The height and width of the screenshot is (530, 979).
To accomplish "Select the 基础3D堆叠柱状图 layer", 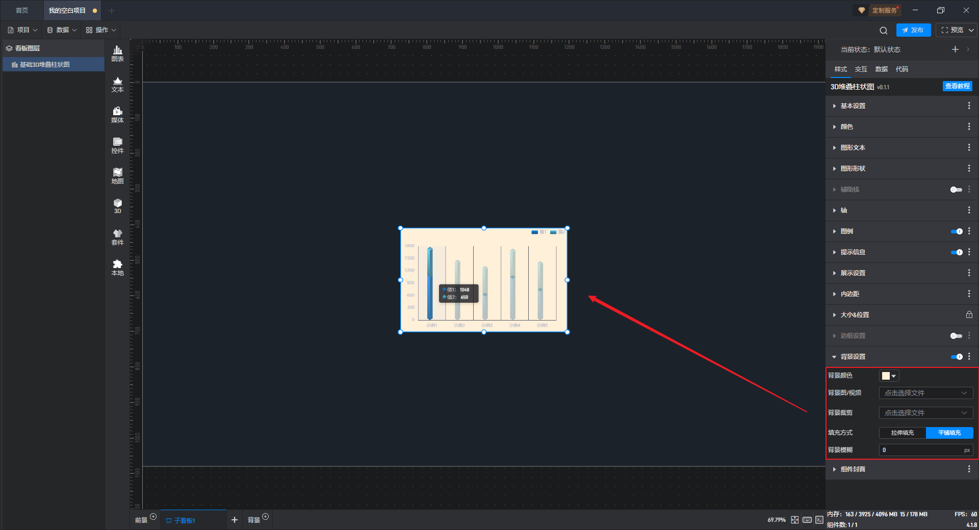I will (54, 65).
